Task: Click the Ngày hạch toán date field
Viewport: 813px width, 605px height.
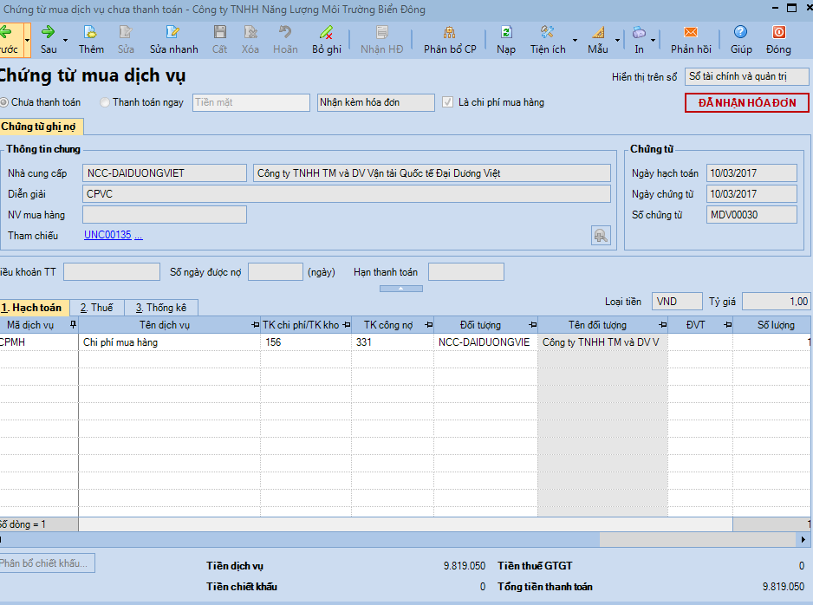Action: coord(751,173)
